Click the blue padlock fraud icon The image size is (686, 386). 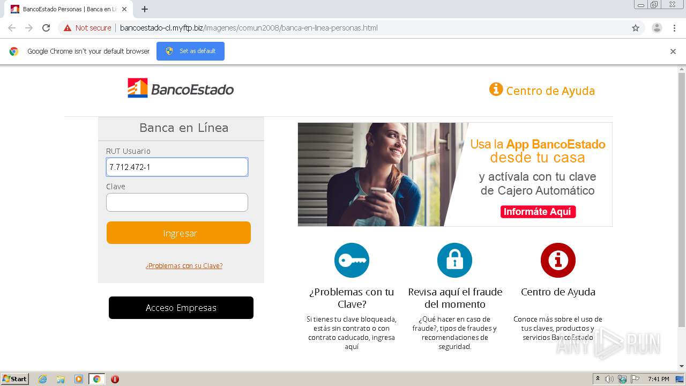(x=454, y=260)
